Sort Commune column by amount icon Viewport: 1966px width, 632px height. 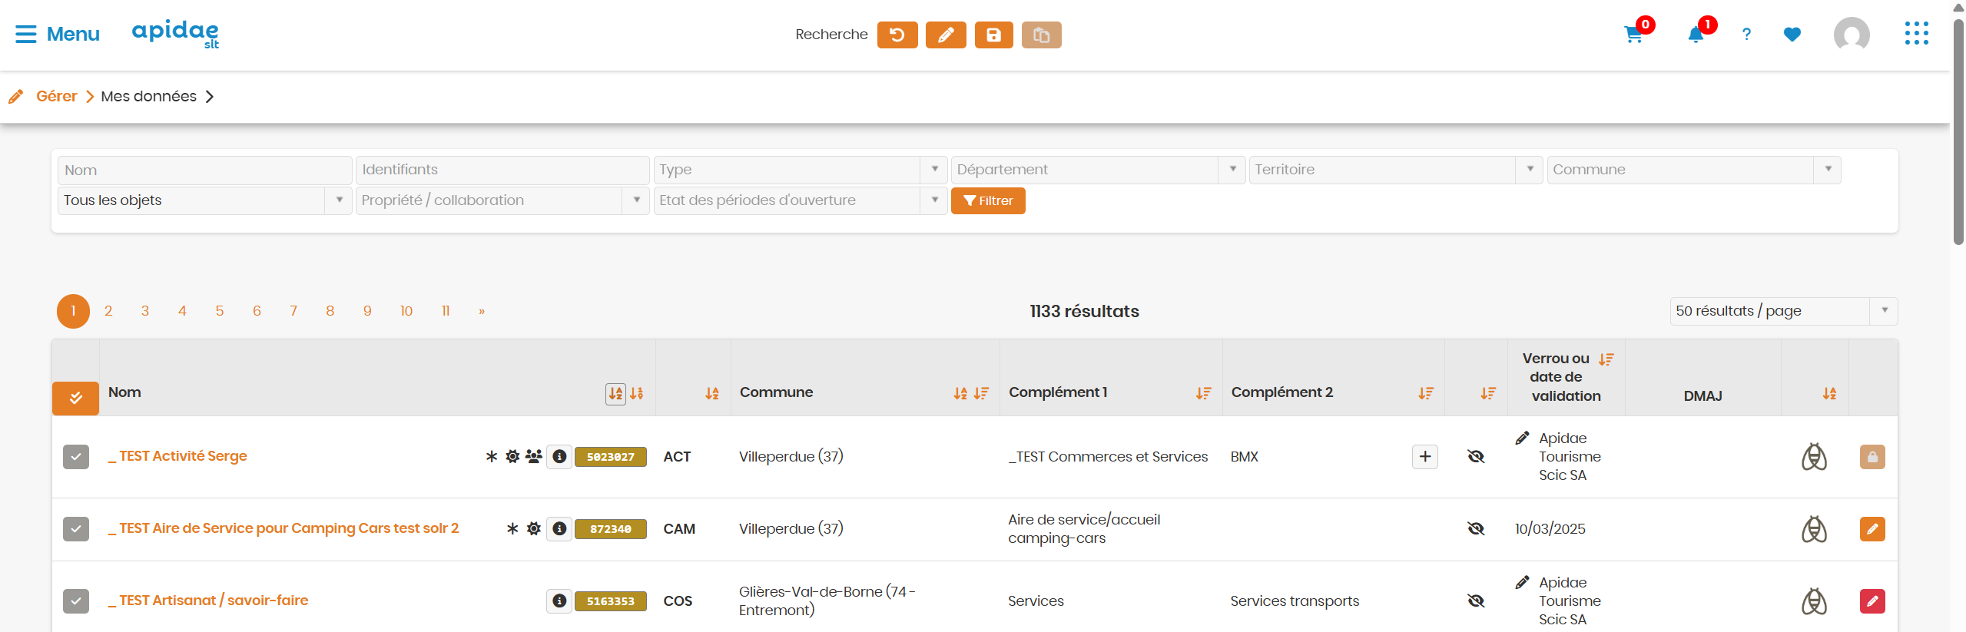click(x=981, y=394)
